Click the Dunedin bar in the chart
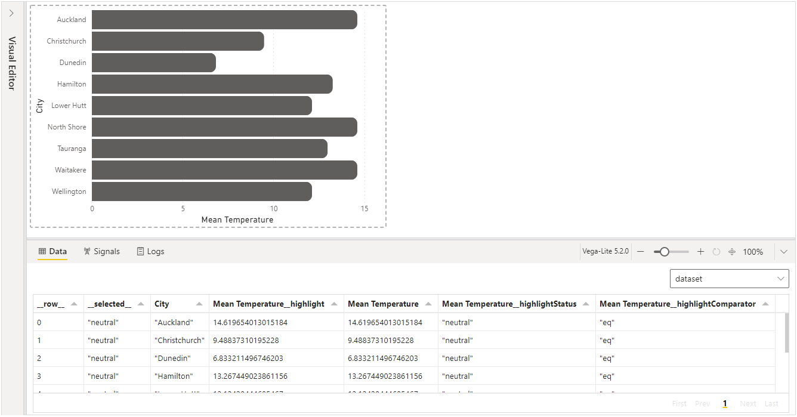The width and height of the screenshot is (797, 417). 154,63
